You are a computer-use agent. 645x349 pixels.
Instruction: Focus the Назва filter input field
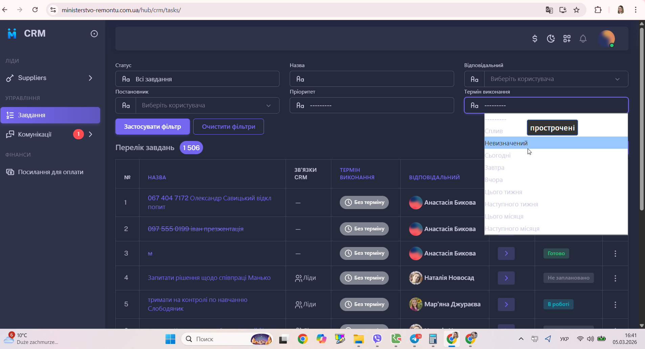372,79
